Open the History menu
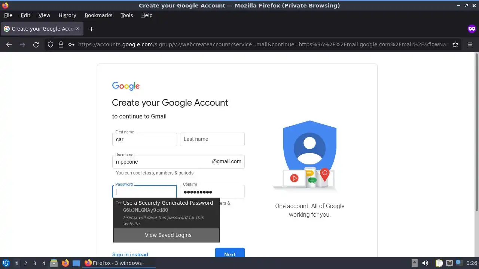The height and width of the screenshot is (269, 479). (x=67, y=15)
